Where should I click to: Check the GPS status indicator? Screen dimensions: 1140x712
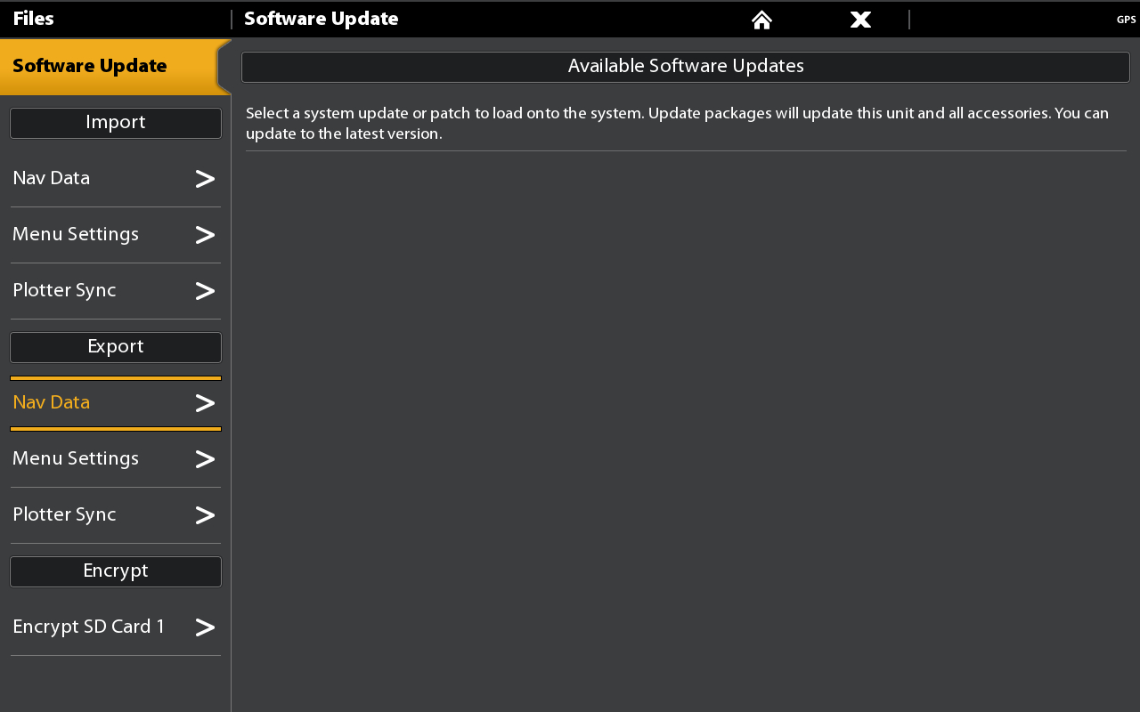pyautogui.click(x=1126, y=20)
